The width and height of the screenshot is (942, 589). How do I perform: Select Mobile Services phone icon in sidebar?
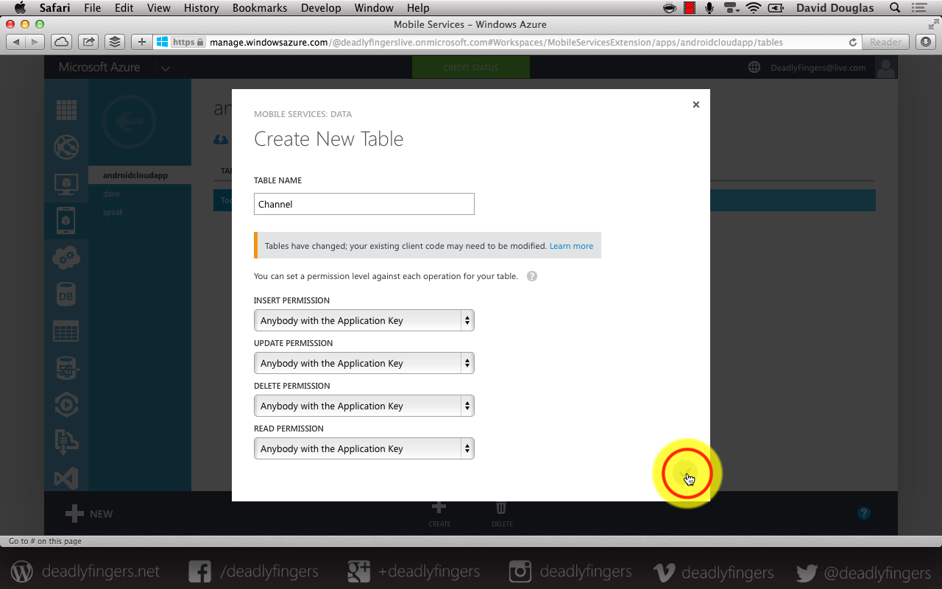pos(66,220)
